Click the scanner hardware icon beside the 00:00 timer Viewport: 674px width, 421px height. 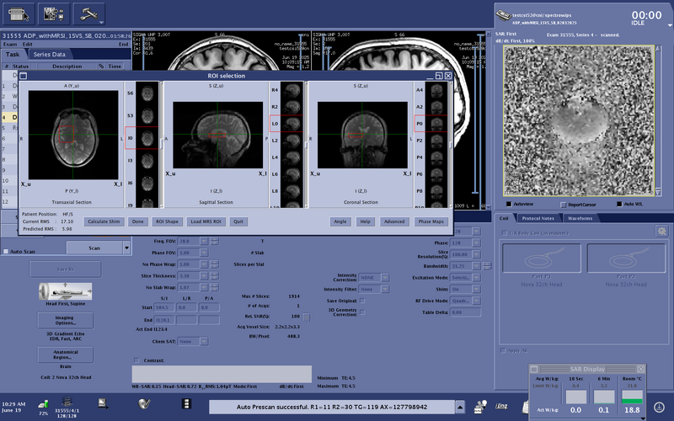(503, 16)
